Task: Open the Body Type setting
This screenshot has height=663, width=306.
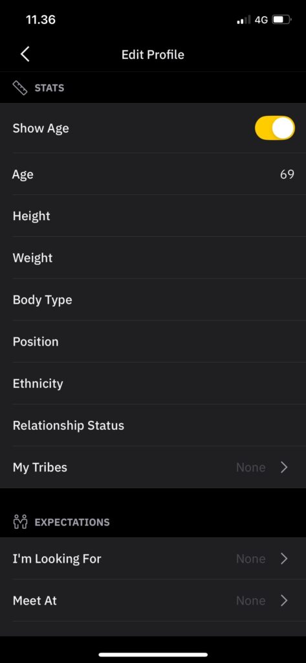Action: (x=153, y=300)
